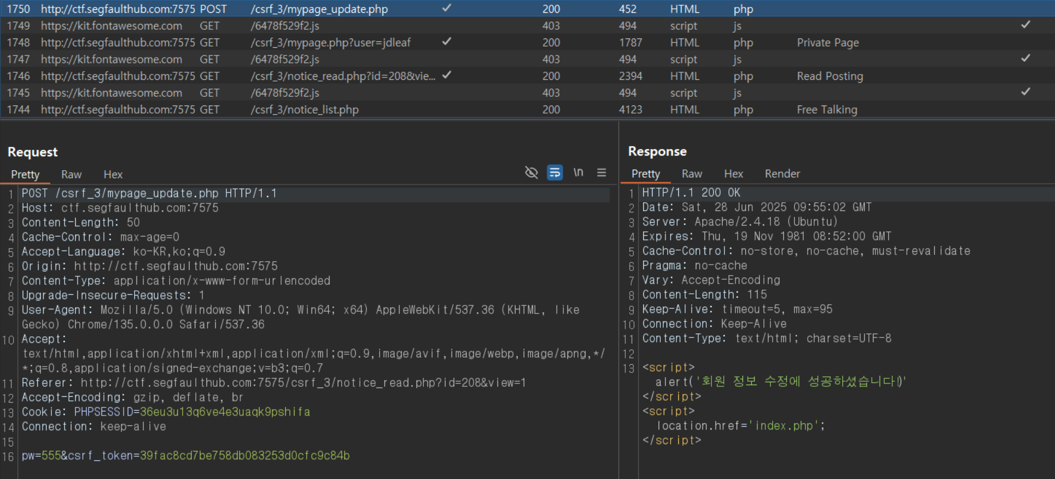This screenshot has width=1055, height=479.
Task: Click the pw=555 parameter in body
Action: pos(41,456)
